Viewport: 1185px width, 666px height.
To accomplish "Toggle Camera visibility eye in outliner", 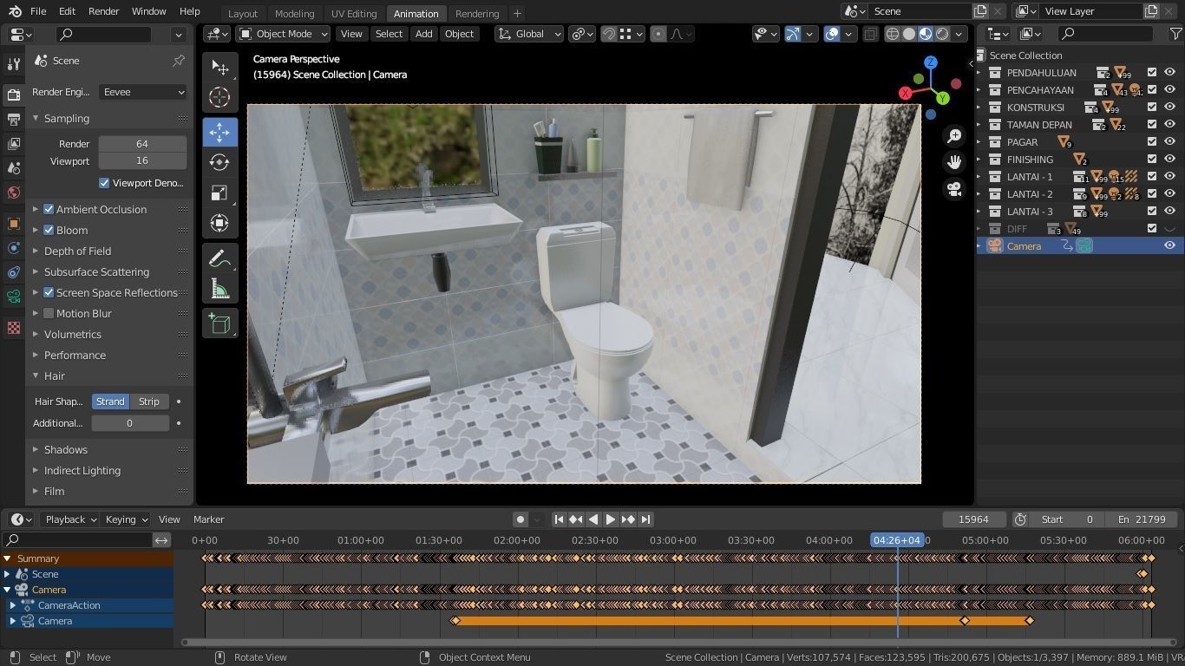I will pos(1169,246).
